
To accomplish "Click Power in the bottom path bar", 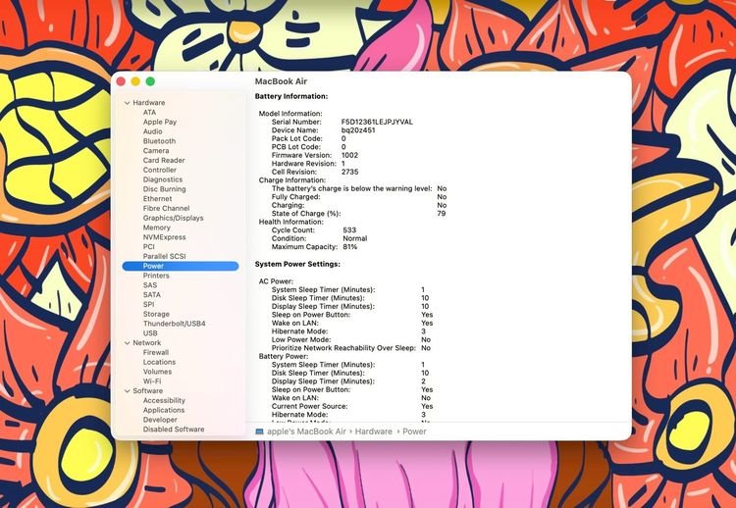I will click(414, 432).
